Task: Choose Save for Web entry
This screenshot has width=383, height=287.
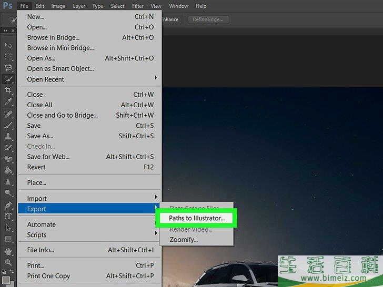Action: [x=89, y=157]
